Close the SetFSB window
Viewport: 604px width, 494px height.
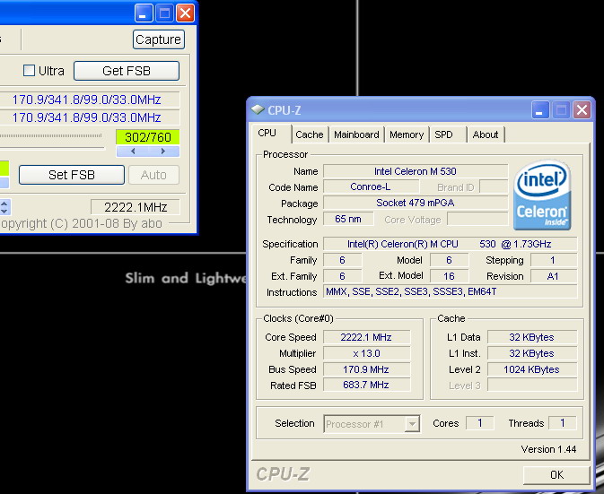(x=185, y=13)
